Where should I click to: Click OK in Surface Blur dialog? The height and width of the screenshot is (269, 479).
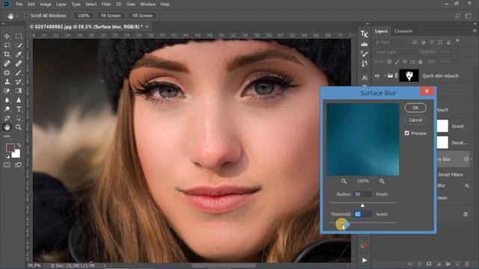pos(415,108)
